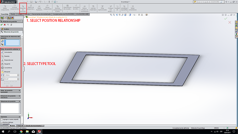Click Geometría de referencia tool

(76, 7)
